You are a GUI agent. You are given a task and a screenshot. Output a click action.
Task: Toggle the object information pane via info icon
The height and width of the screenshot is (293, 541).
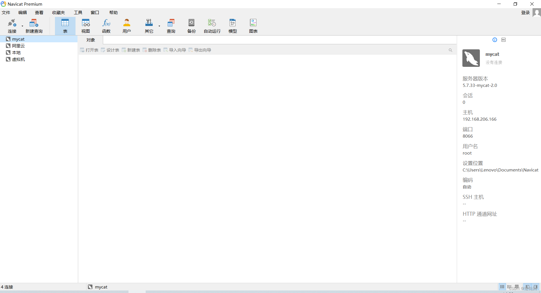click(495, 39)
